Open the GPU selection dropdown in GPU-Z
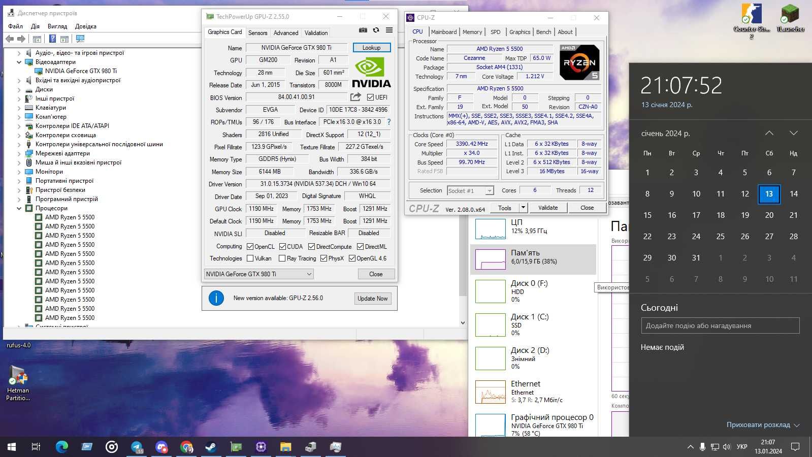Image resolution: width=812 pixels, height=457 pixels. coord(258,274)
